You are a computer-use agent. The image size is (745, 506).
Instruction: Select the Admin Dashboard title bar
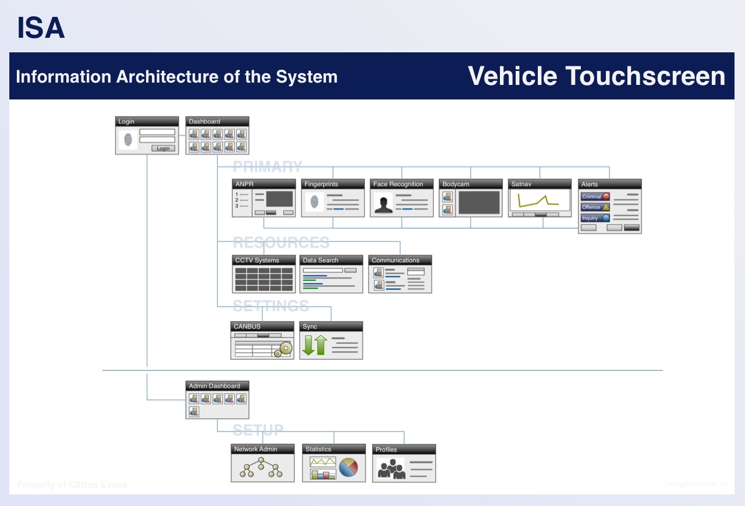(x=217, y=386)
